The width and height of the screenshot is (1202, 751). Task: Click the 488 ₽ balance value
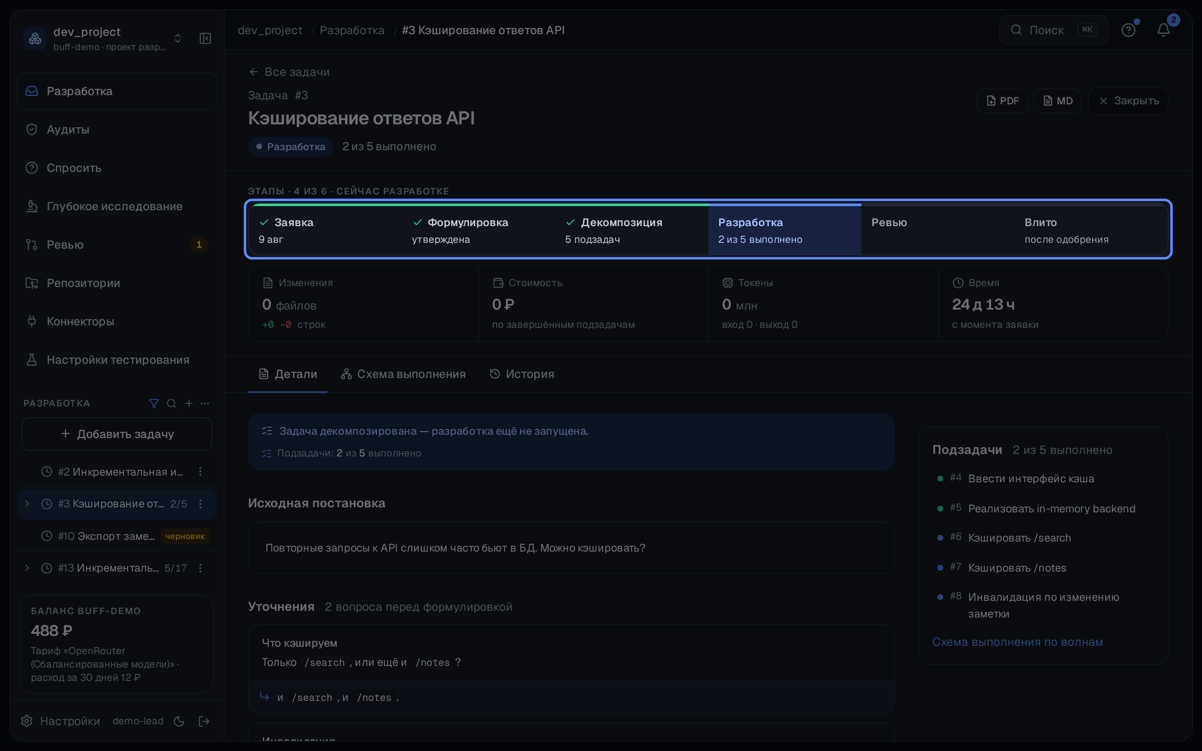[52, 630]
